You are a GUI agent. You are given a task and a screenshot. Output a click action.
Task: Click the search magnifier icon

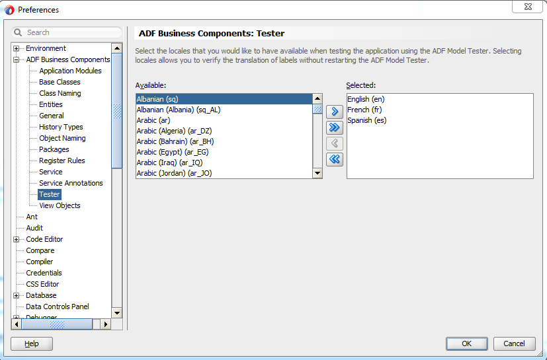(18, 32)
